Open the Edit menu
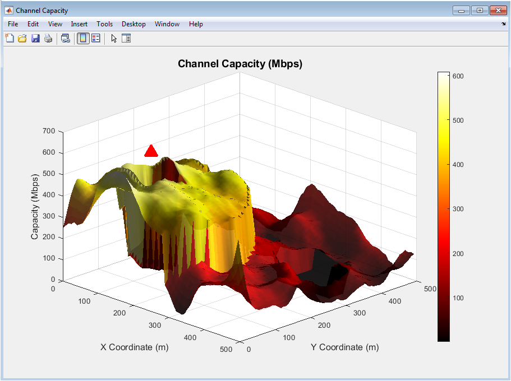The height and width of the screenshot is (381, 511). [x=33, y=24]
